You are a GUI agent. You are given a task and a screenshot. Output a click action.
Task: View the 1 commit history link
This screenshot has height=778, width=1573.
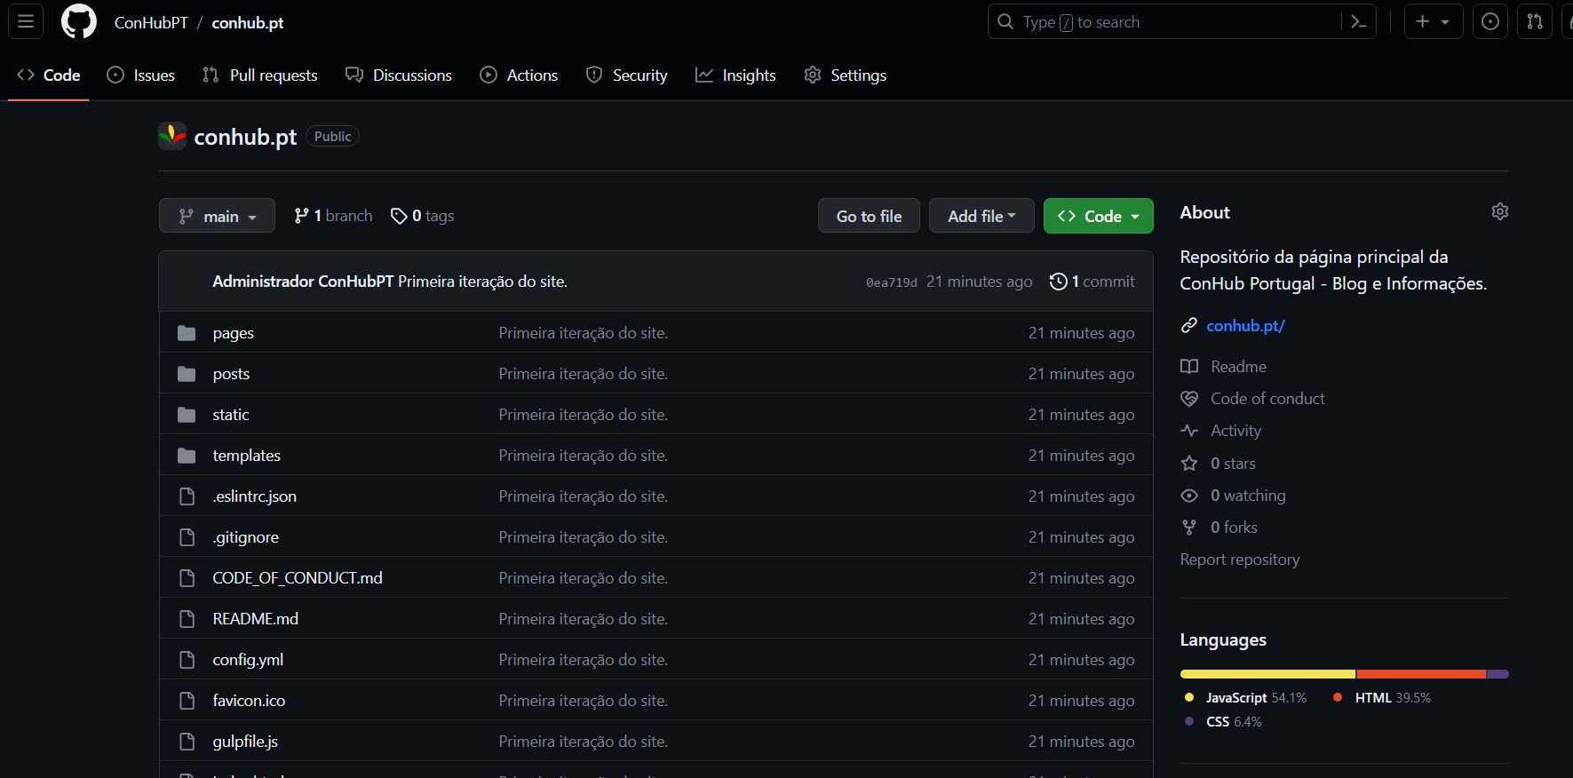[1092, 282]
